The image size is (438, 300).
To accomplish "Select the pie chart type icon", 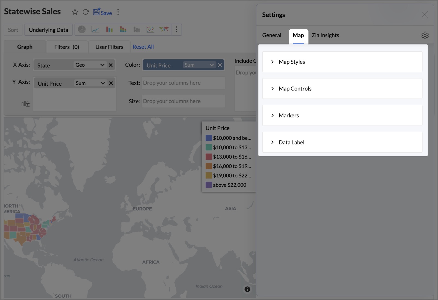I will [82, 29].
